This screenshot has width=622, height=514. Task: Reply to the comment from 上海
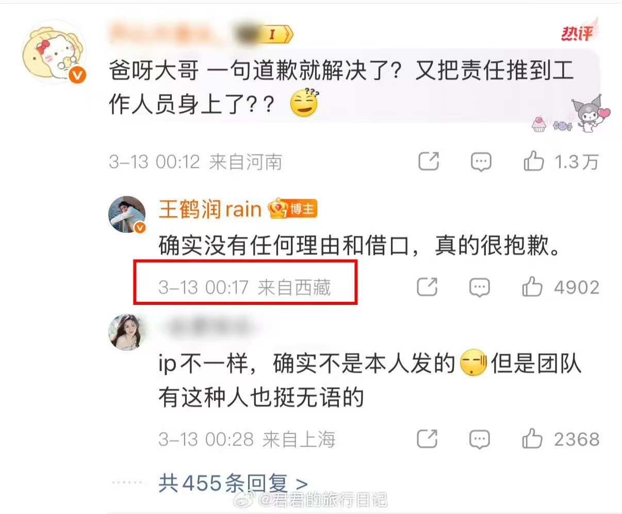480,439
